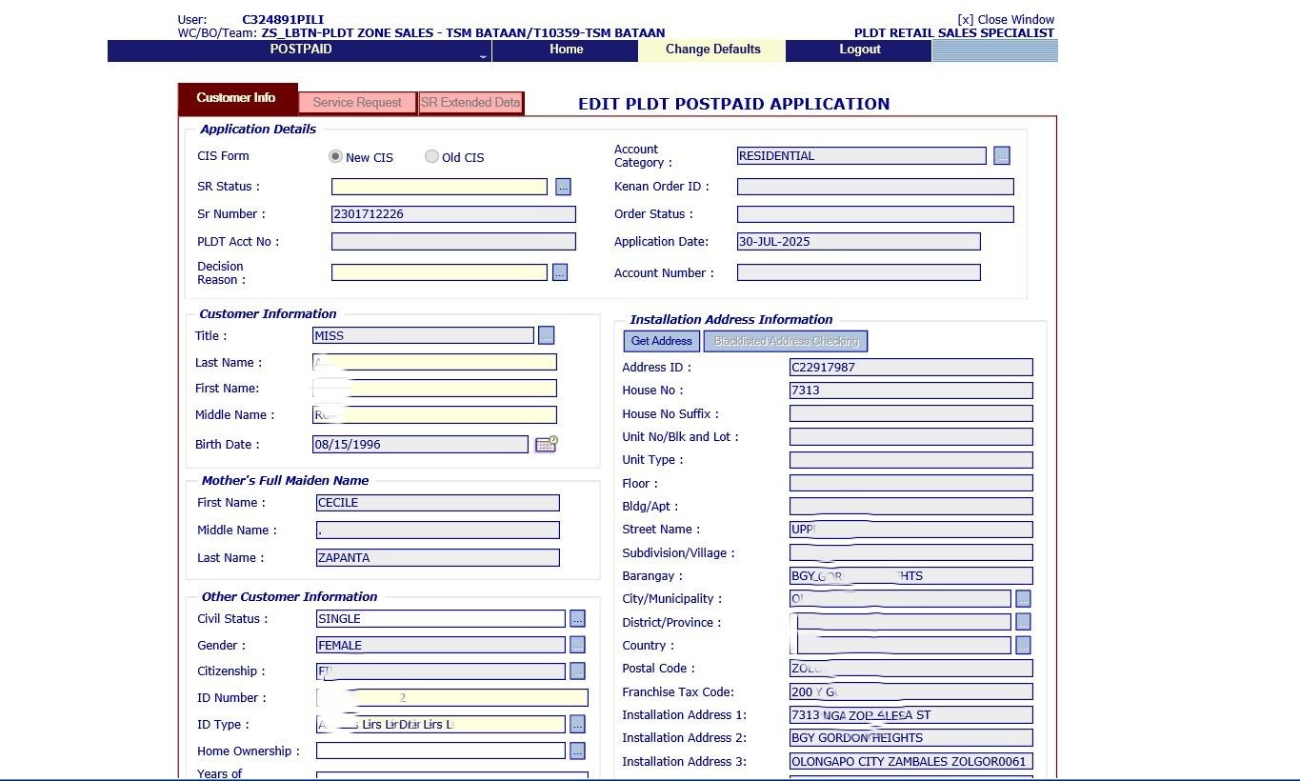The height and width of the screenshot is (781, 1300).
Task: Click mother's First Name field CECILE
Action: [438, 503]
